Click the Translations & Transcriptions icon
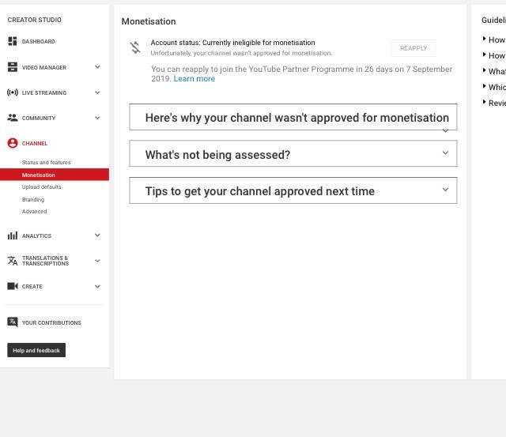 point(13,261)
